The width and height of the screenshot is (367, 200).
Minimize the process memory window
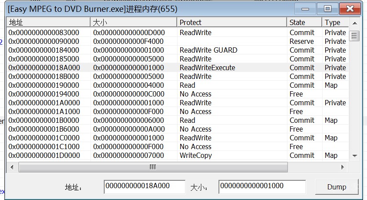pyautogui.click(x=305, y=9)
